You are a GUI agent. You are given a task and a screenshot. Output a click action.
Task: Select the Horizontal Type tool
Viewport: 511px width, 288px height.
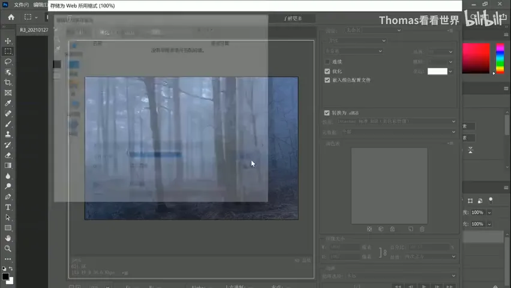point(8,207)
